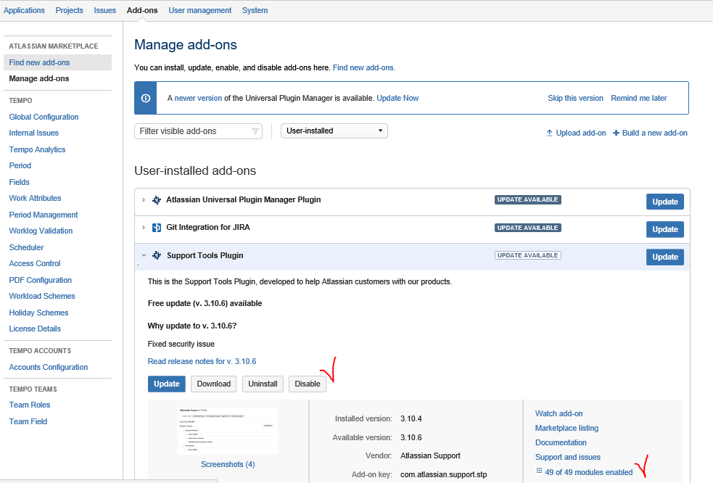Open the Period link
Screen dimensions: 713x483
coord(20,165)
